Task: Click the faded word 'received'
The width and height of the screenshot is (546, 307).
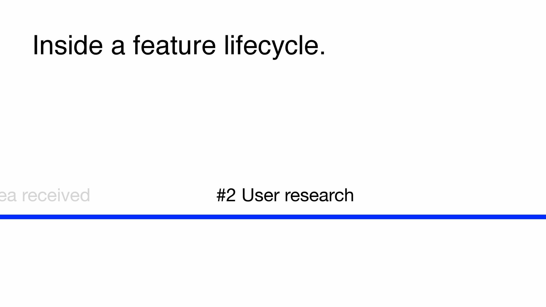Action: pyautogui.click(x=56, y=195)
